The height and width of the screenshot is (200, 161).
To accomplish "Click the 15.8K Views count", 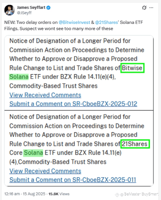I will pos(59,194).
